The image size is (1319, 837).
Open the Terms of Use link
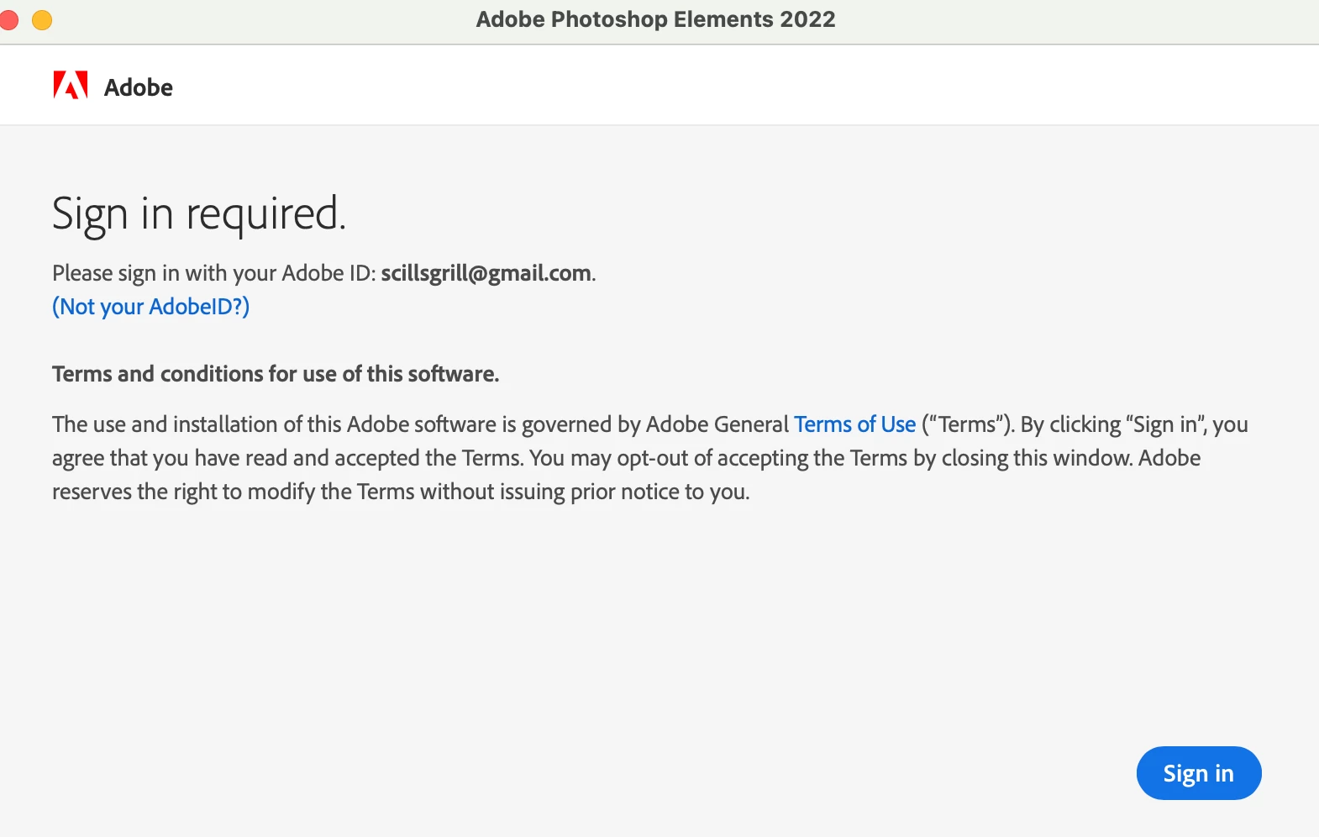coord(854,424)
